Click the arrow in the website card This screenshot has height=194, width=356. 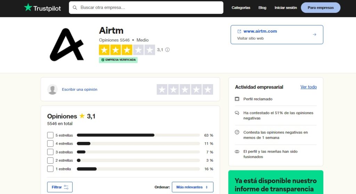(x=314, y=34)
